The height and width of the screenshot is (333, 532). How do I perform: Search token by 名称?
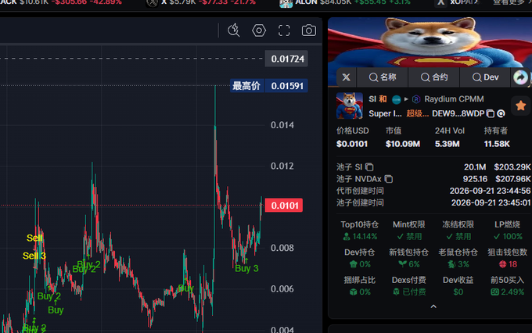(383, 77)
